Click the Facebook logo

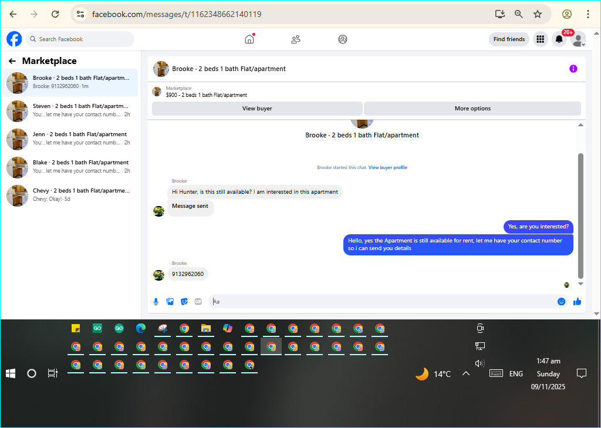point(14,39)
